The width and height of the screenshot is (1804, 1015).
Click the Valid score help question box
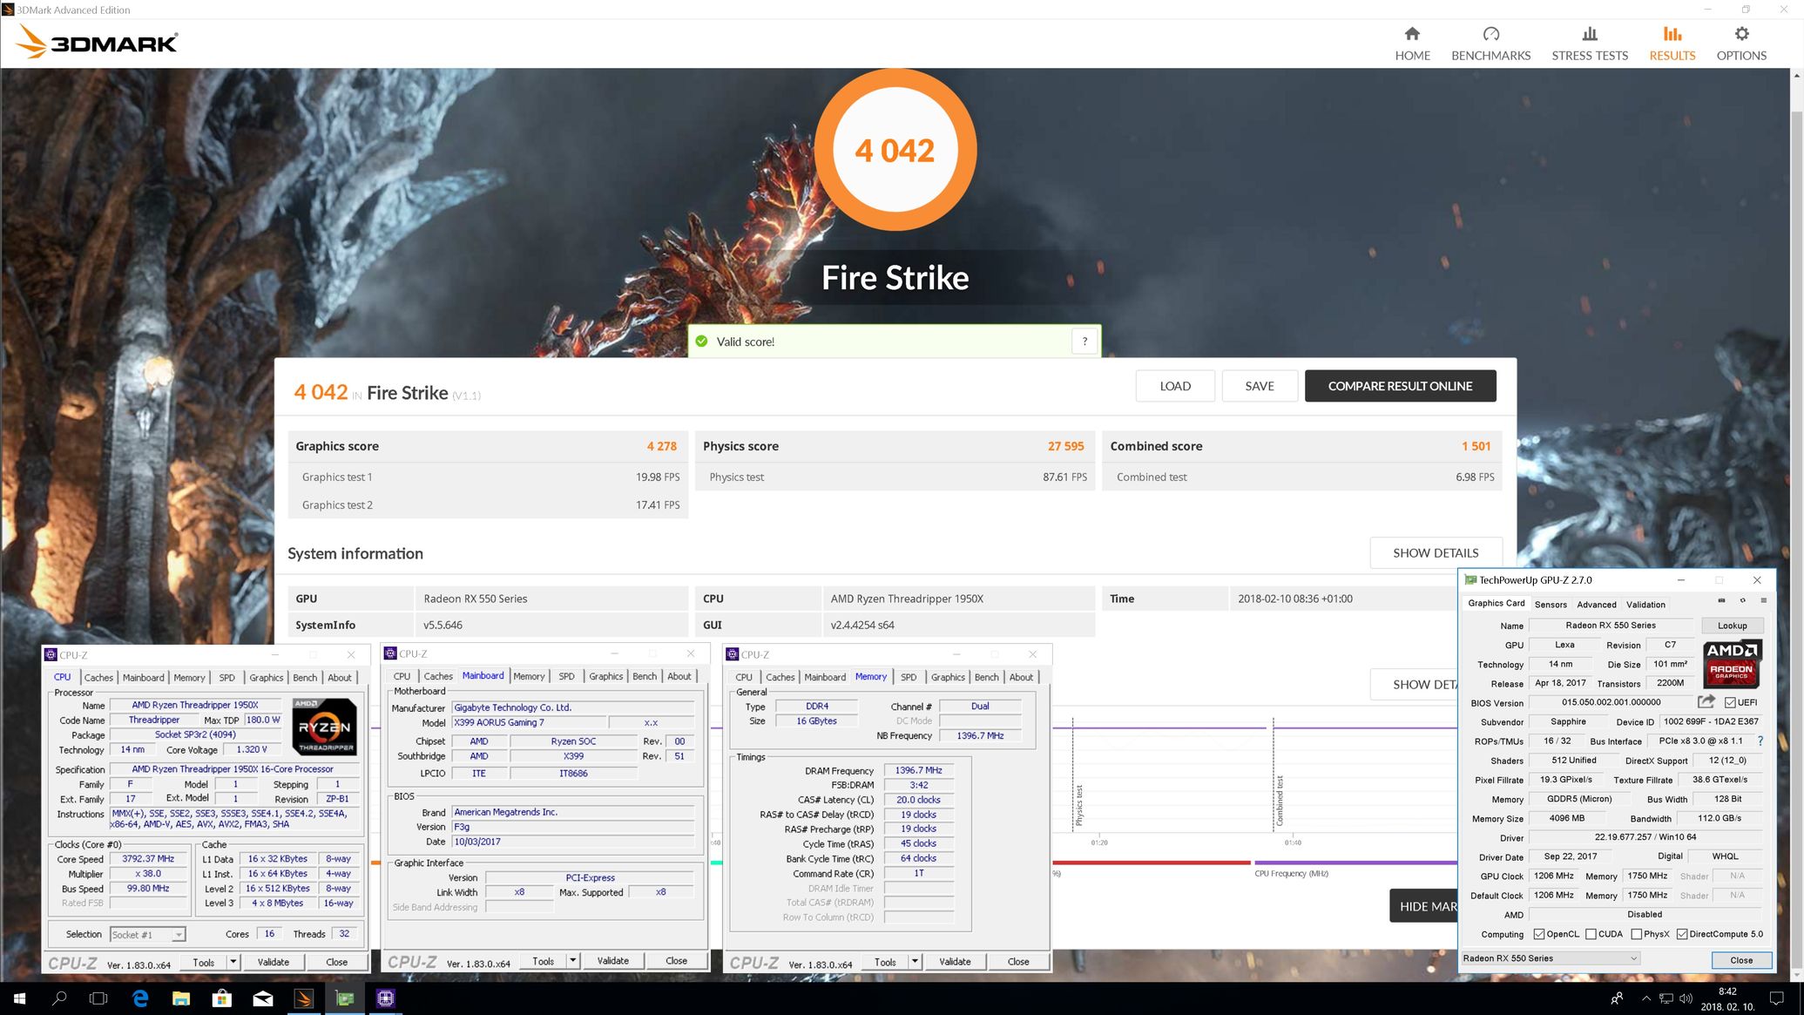click(1084, 342)
